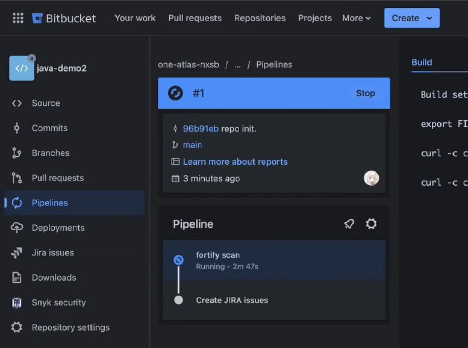Image resolution: width=468 pixels, height=348 pixels.
Task: Click the 'Pipeline' section heading
Action: tap(193, 224)
